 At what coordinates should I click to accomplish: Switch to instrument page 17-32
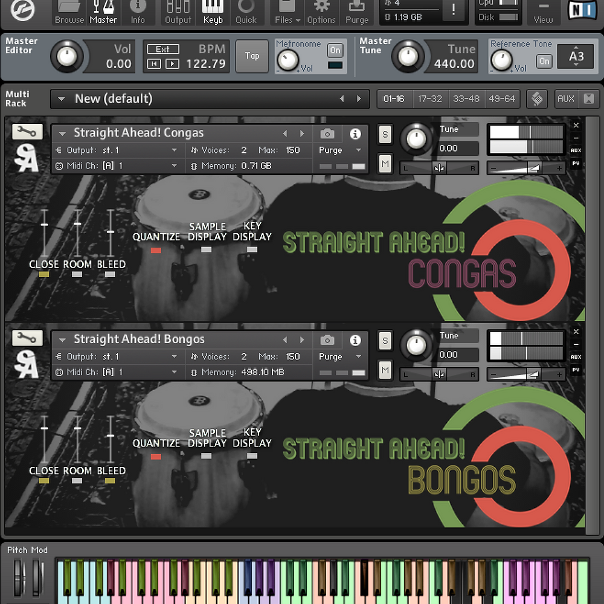click(430, 99)
